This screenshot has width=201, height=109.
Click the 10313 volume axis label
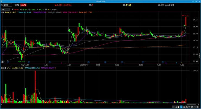[195, 71]
